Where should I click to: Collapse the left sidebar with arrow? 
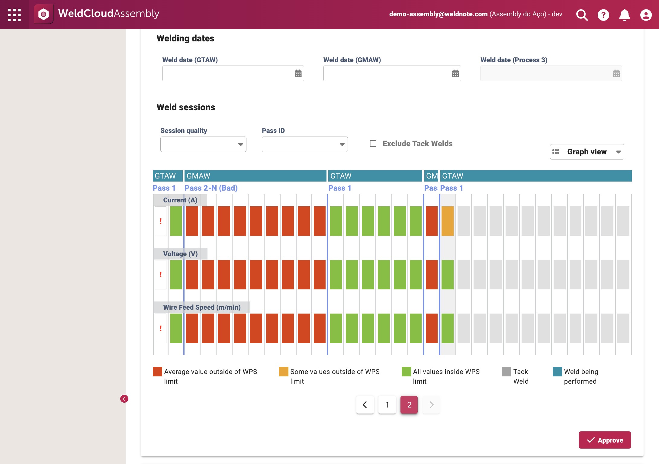click(x=124, y=399)
